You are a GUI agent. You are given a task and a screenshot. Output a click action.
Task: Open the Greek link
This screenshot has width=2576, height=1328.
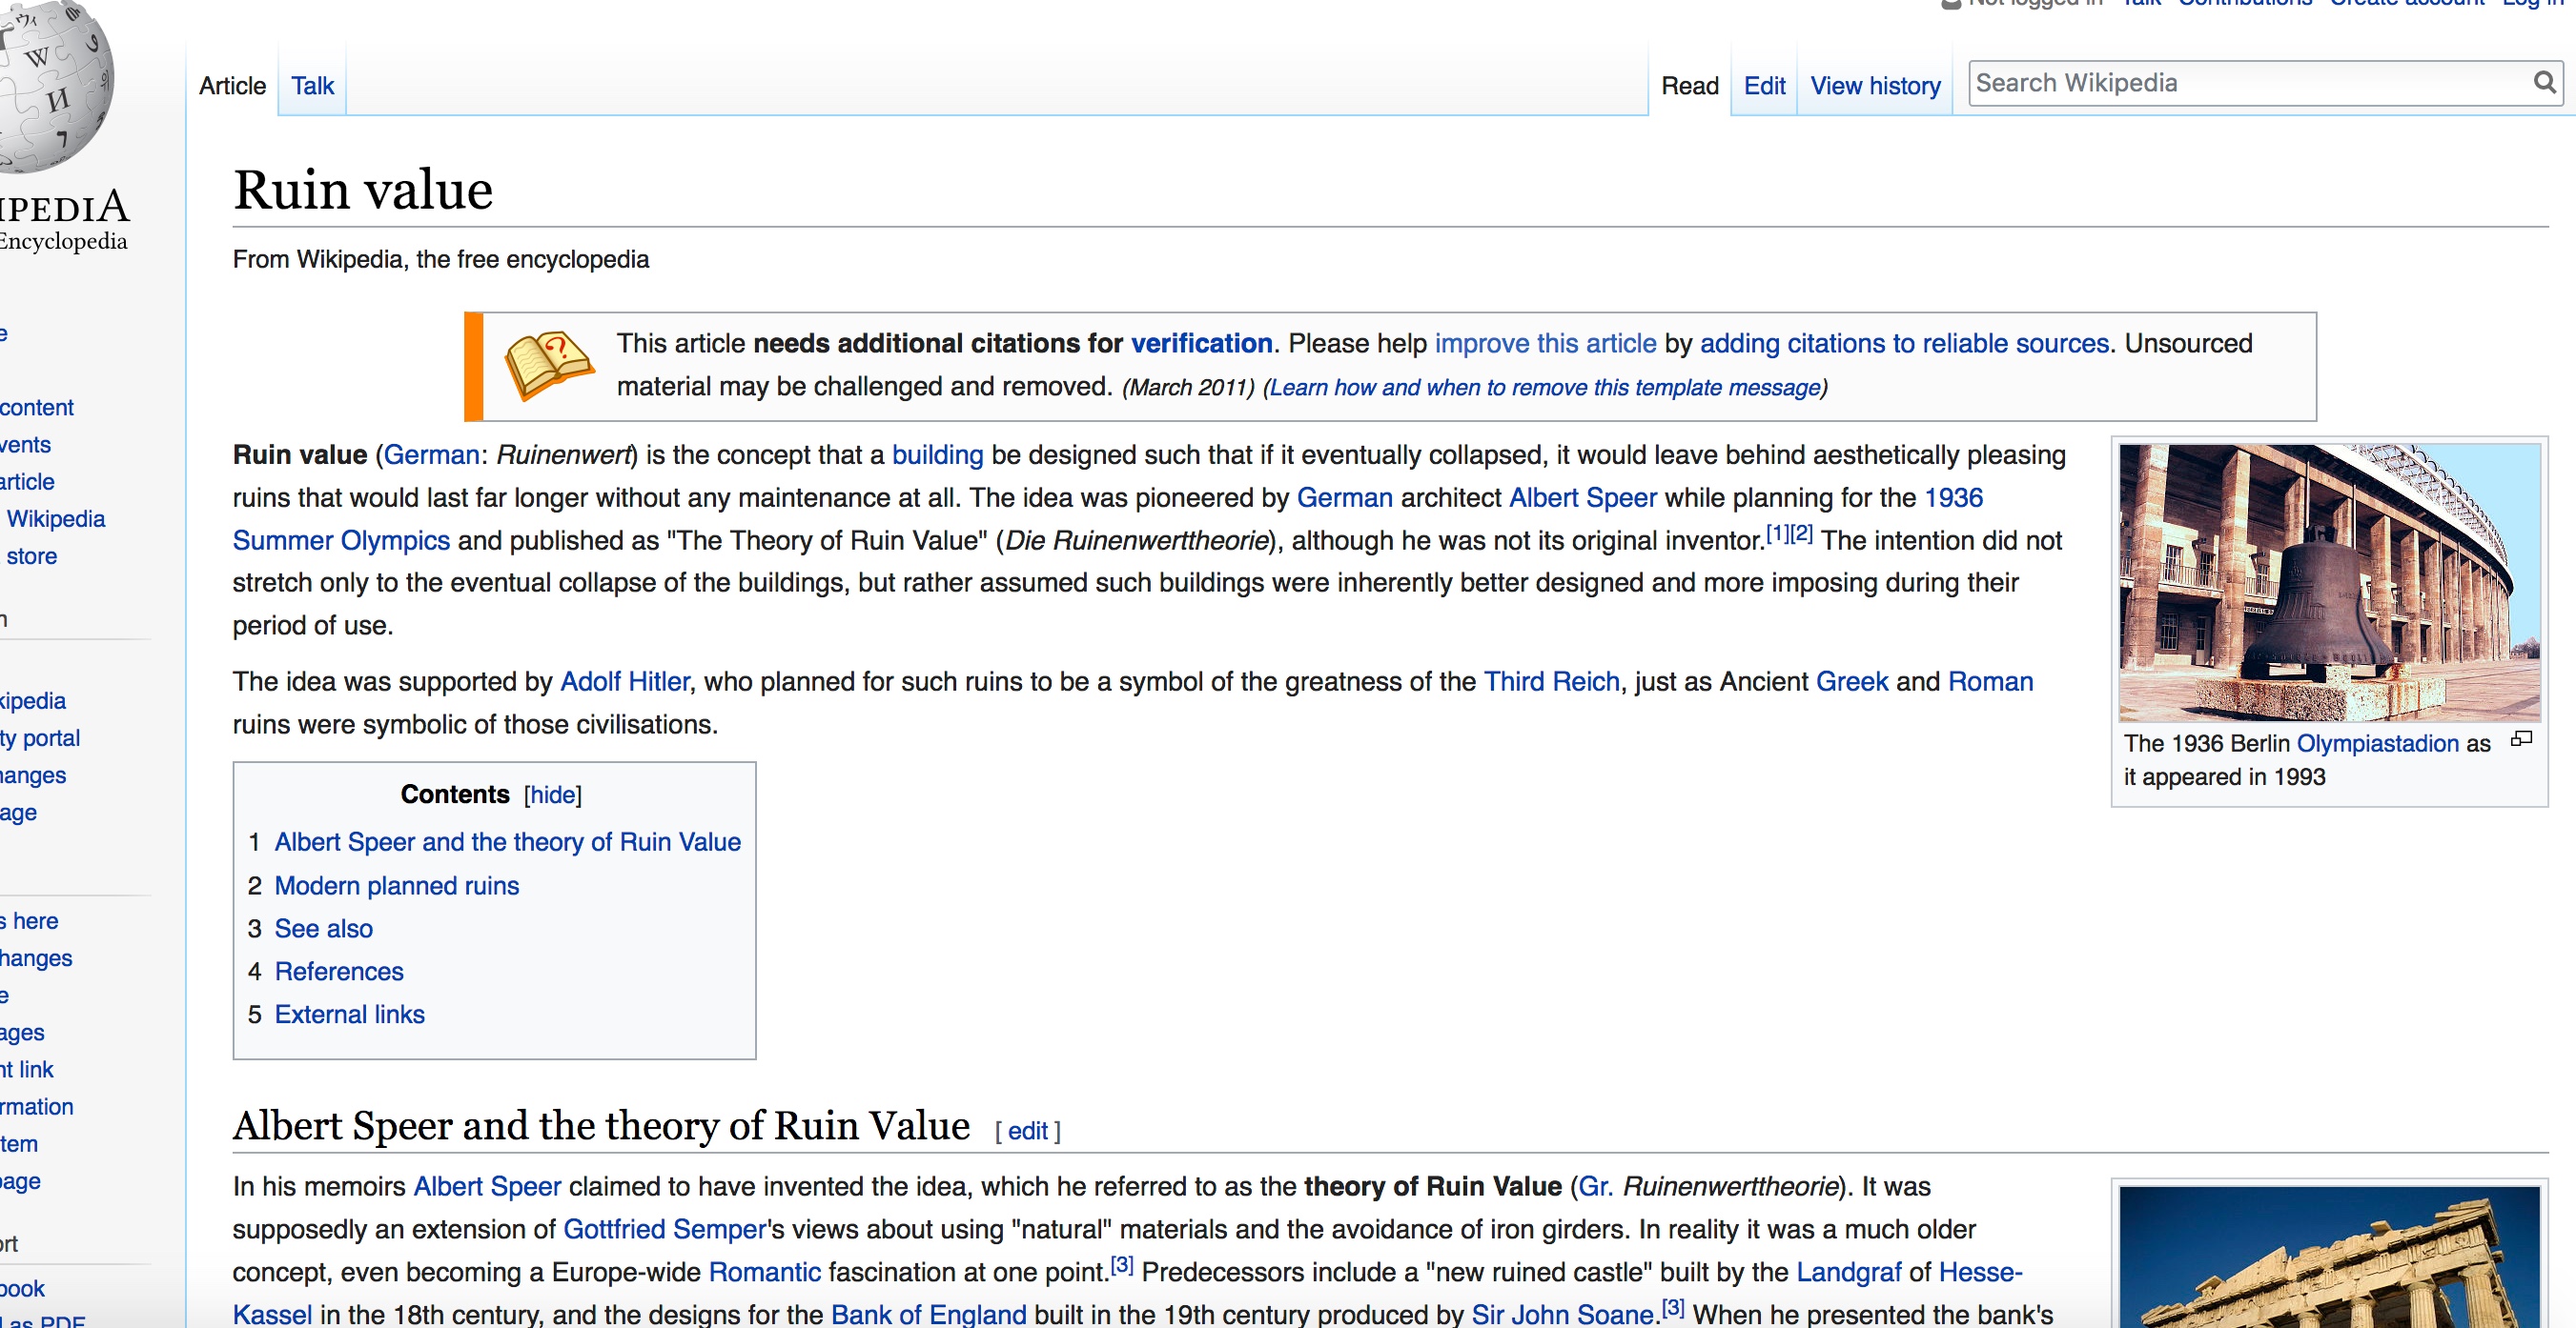1852,682
